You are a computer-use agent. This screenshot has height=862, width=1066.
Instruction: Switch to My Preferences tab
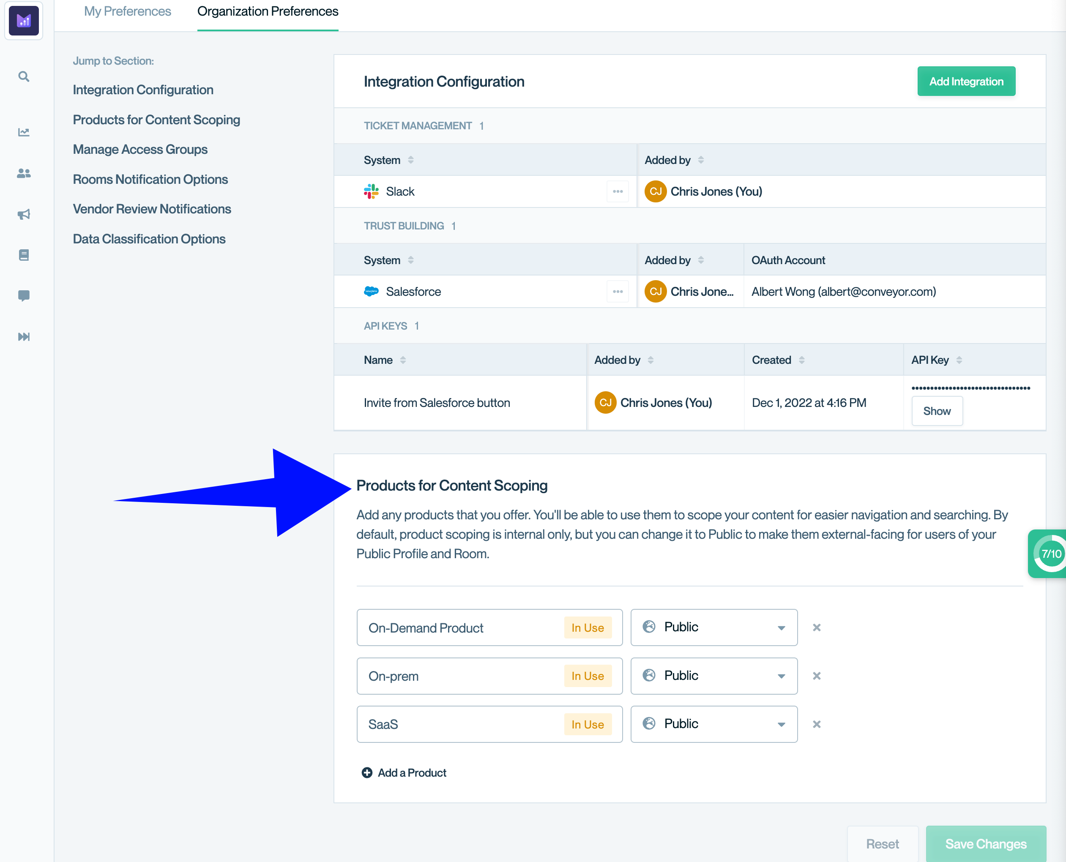coord(127,11)
